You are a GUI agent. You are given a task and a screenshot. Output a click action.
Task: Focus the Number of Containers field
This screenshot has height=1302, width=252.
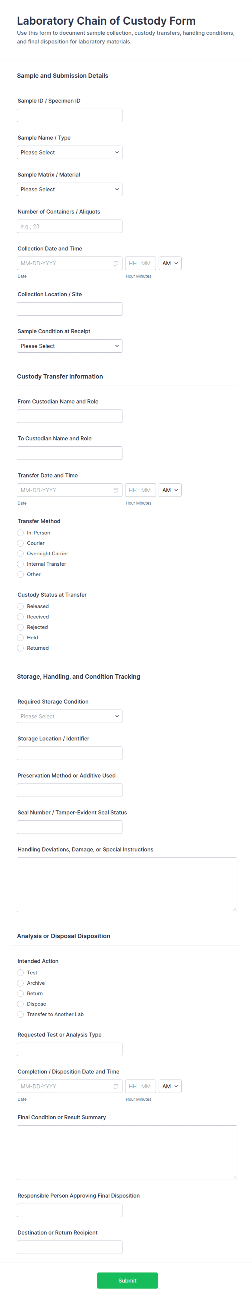69,226
